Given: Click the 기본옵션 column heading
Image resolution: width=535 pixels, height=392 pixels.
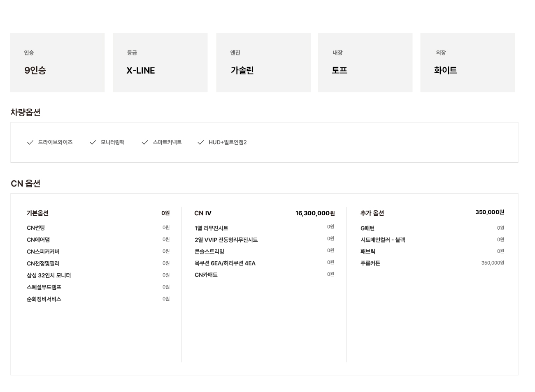Looking at the screenshot, I should pyautogui.click(x=37, y=213).
